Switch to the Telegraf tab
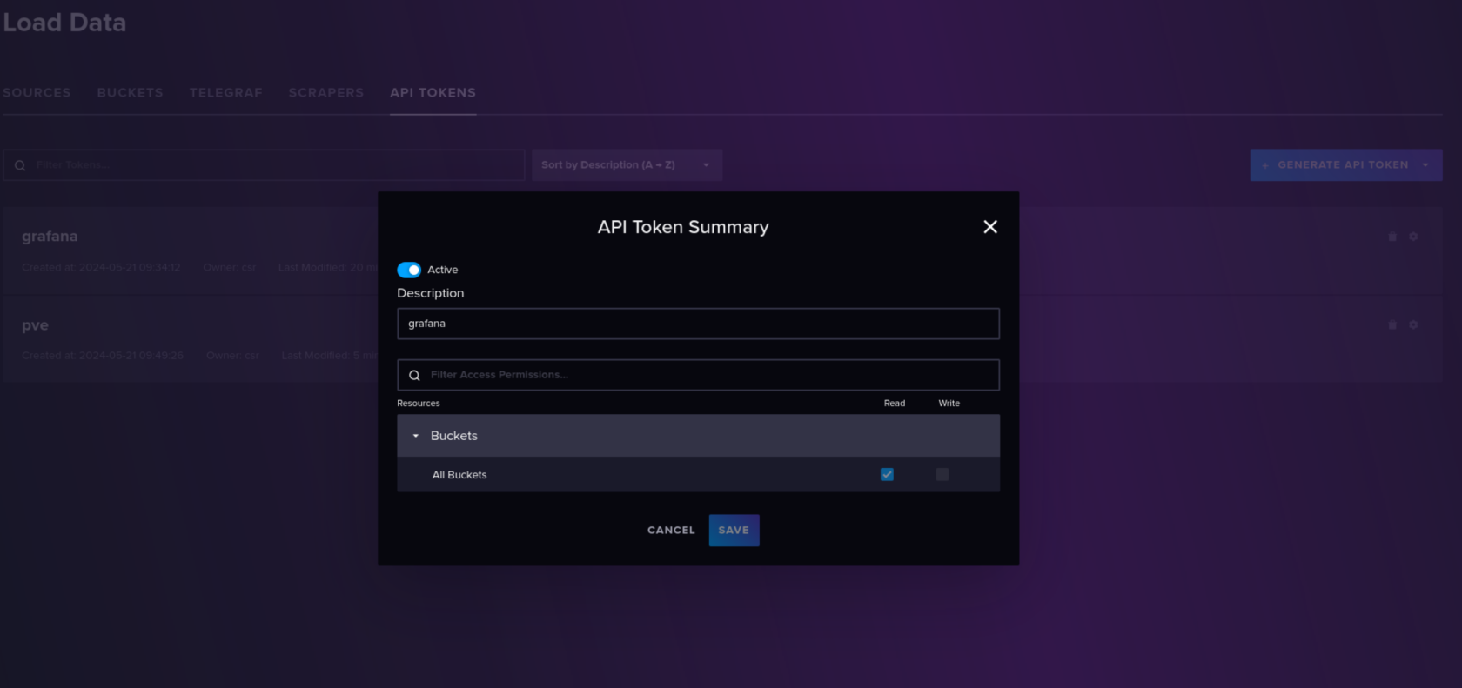 click(225, 93)
